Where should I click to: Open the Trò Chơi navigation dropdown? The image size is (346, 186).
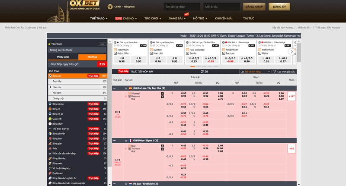[x=153, y=19]
